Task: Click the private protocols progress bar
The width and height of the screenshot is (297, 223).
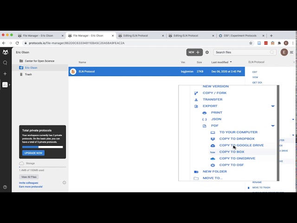Action: pos(42,147)
